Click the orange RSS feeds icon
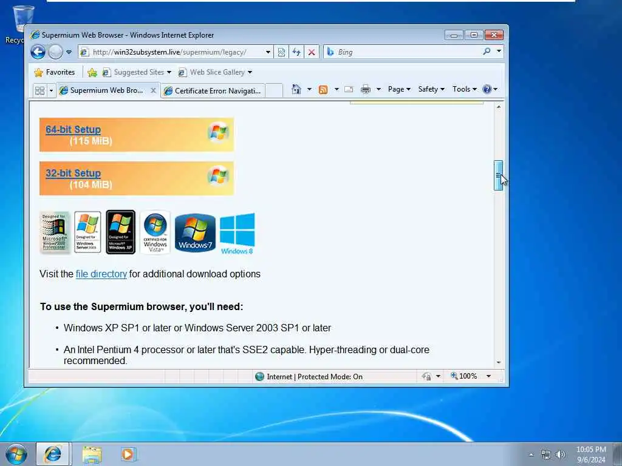The image size is (622, 466). pyautogui.click(x=323, y=90)
